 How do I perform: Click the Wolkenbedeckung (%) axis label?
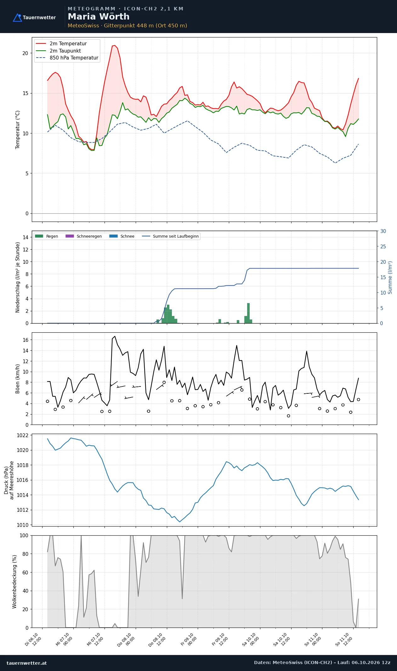[x=14, y=582]
